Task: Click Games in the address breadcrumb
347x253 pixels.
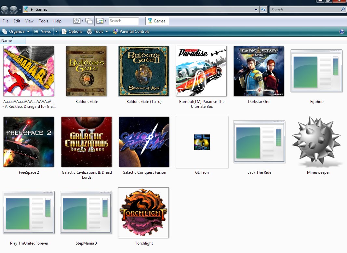Action: [41, 9]
